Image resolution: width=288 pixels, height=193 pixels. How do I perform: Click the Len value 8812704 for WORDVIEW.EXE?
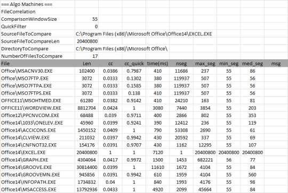(x=87, y=108)
